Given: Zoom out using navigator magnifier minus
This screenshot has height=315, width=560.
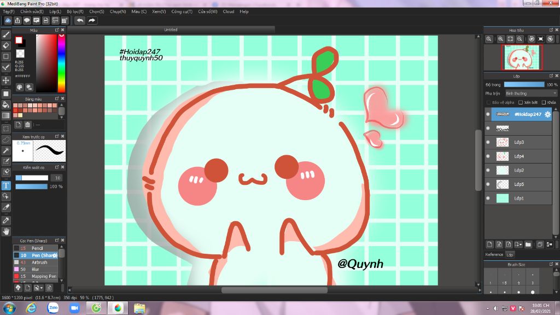Looking at the screenshot, I should pyautogui.click(x=520, y=39).
